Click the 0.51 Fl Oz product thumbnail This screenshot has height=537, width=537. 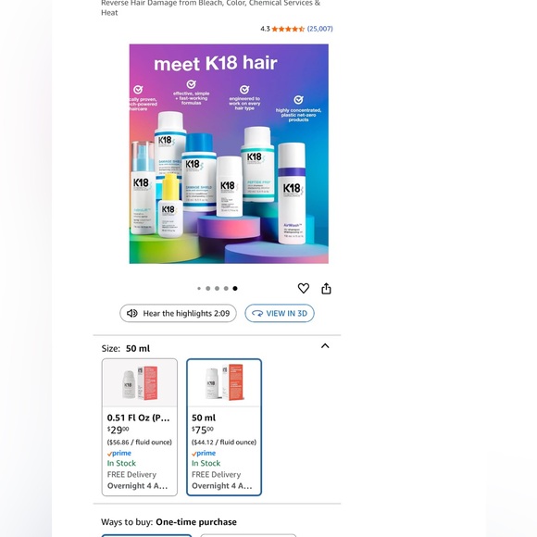pos(140,383)
